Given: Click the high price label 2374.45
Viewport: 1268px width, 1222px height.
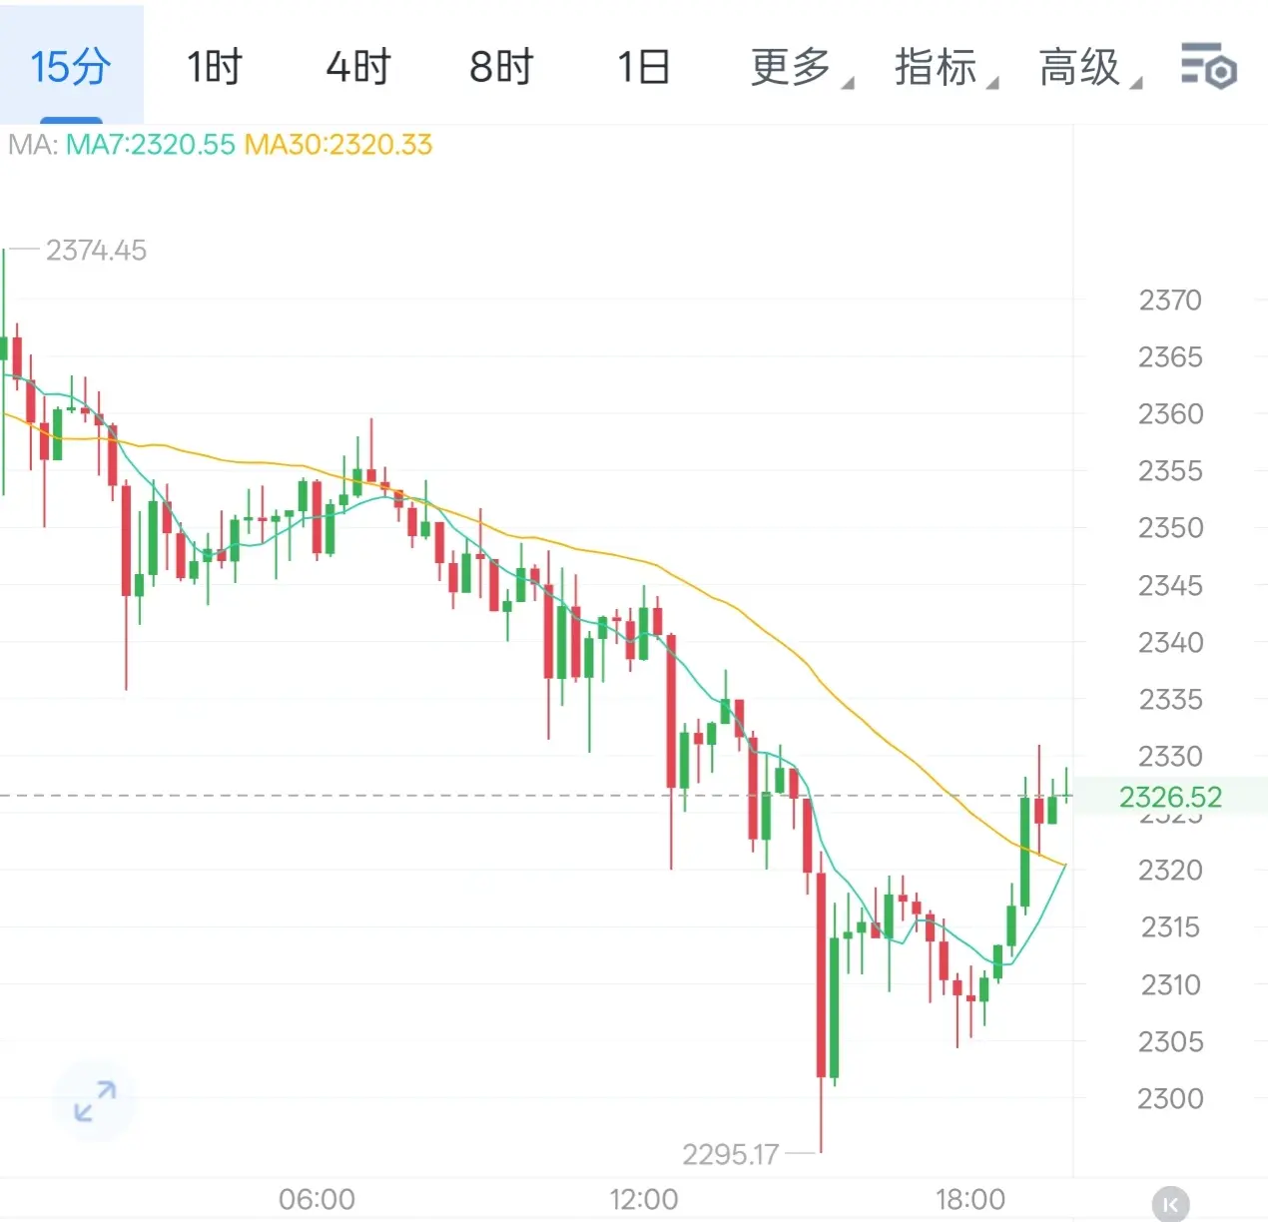Looking at the screenshot, I should click(x=96, y=250).
